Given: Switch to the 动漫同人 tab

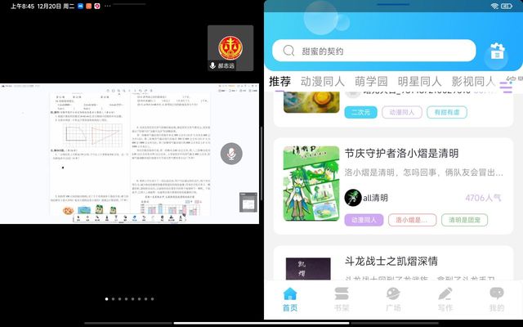Looking at the screenshot, I should point(323,82).
